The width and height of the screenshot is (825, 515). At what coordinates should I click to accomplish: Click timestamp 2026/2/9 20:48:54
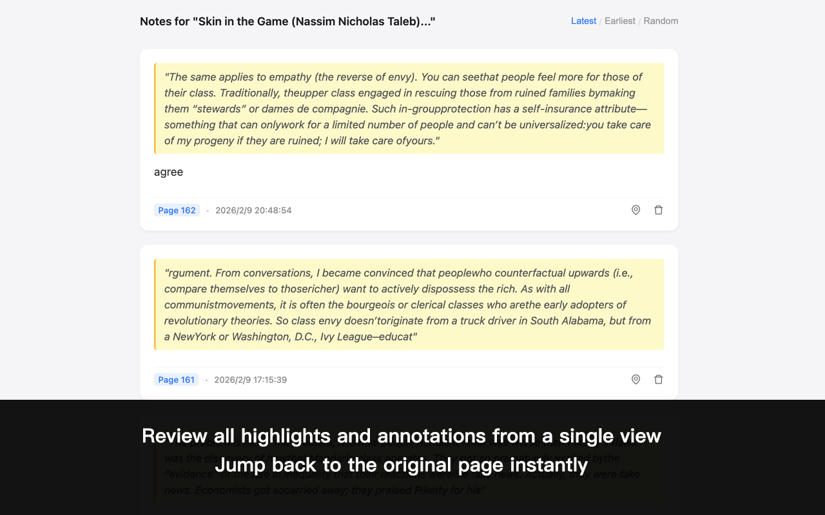(x=253, y=211)
